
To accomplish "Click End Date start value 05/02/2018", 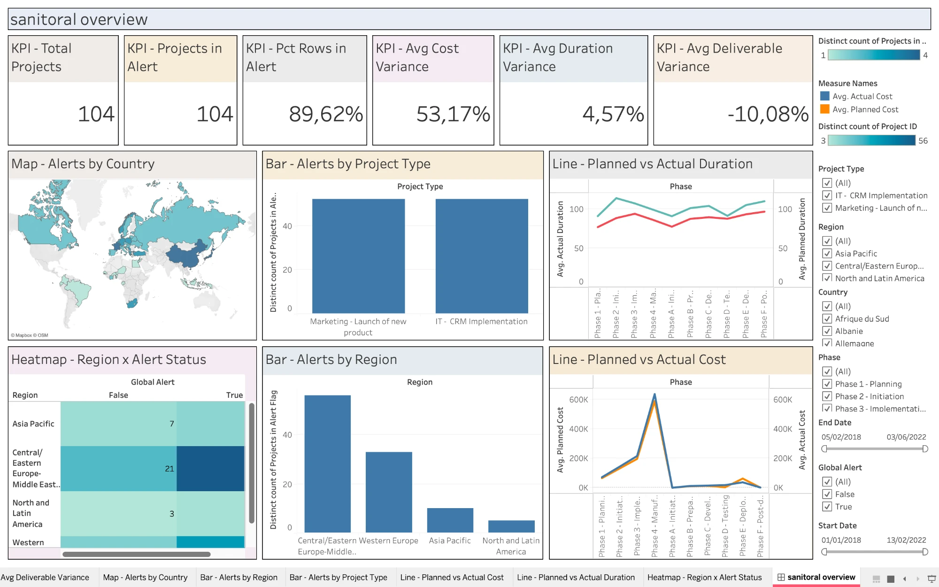I will (841, 437).
